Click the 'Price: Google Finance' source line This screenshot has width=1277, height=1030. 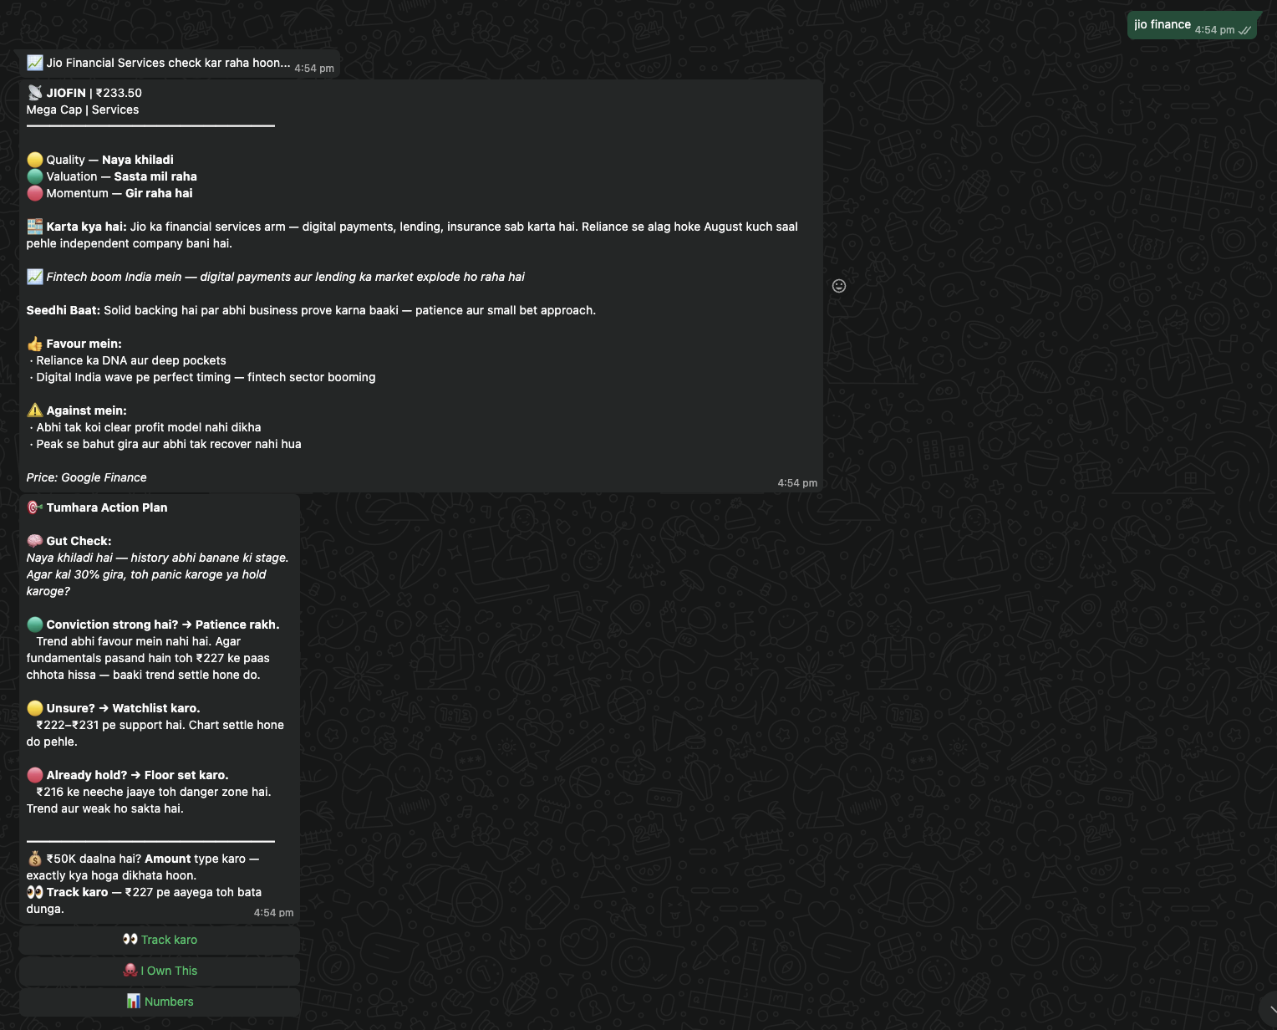(x=86, y=477)
